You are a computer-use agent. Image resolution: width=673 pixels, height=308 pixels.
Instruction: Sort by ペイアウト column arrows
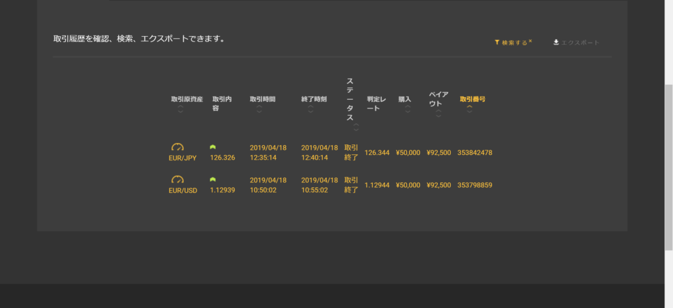[x=438, y=114]
